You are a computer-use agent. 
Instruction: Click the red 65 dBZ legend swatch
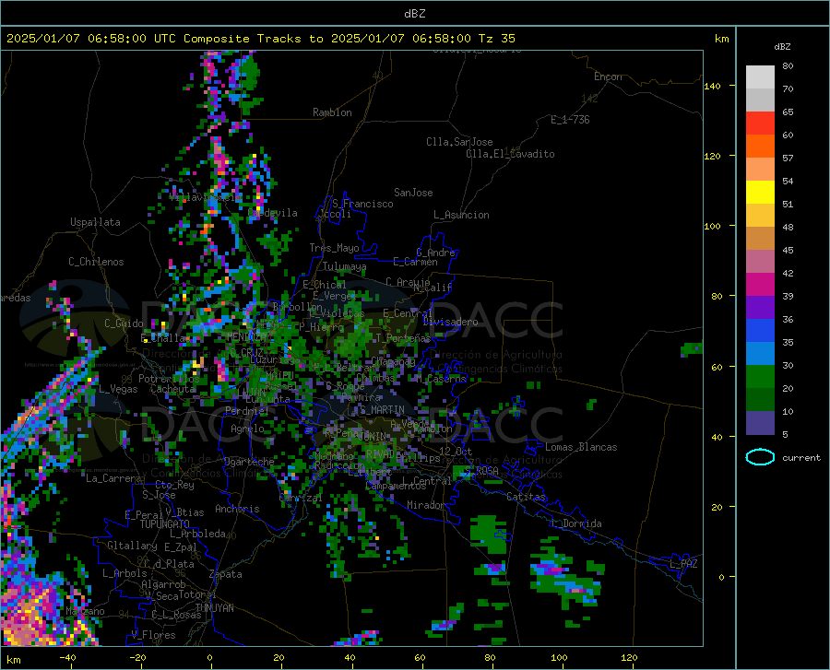[x=760, y=123]
